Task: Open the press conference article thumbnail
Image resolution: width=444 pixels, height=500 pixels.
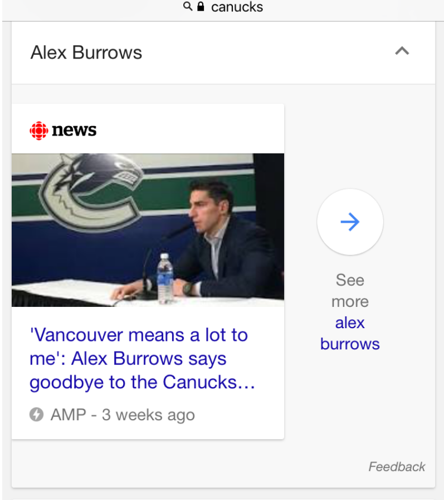Action: coord(148,229)
